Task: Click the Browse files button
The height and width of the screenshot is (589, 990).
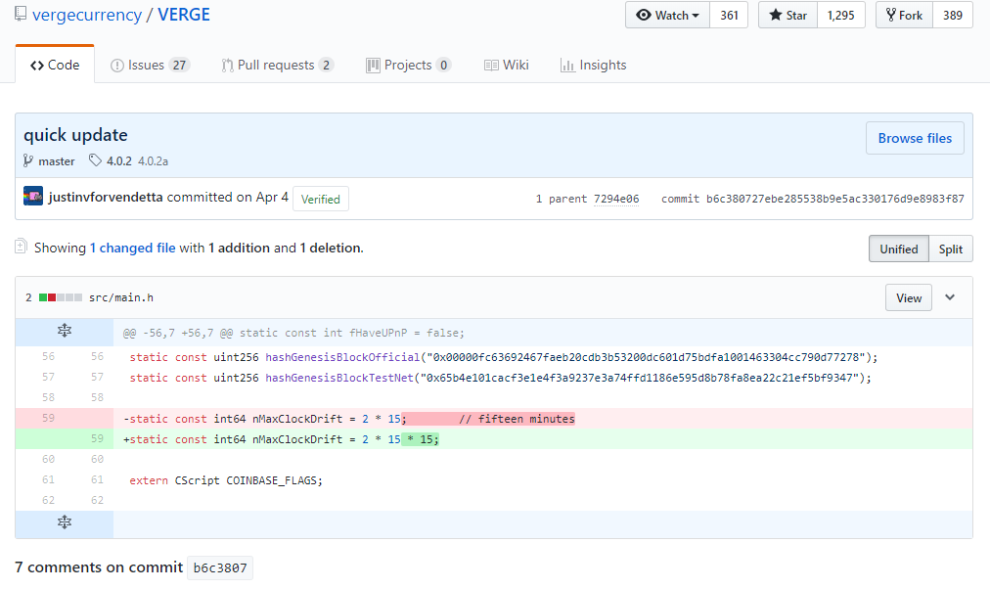Action: (915, 138)
